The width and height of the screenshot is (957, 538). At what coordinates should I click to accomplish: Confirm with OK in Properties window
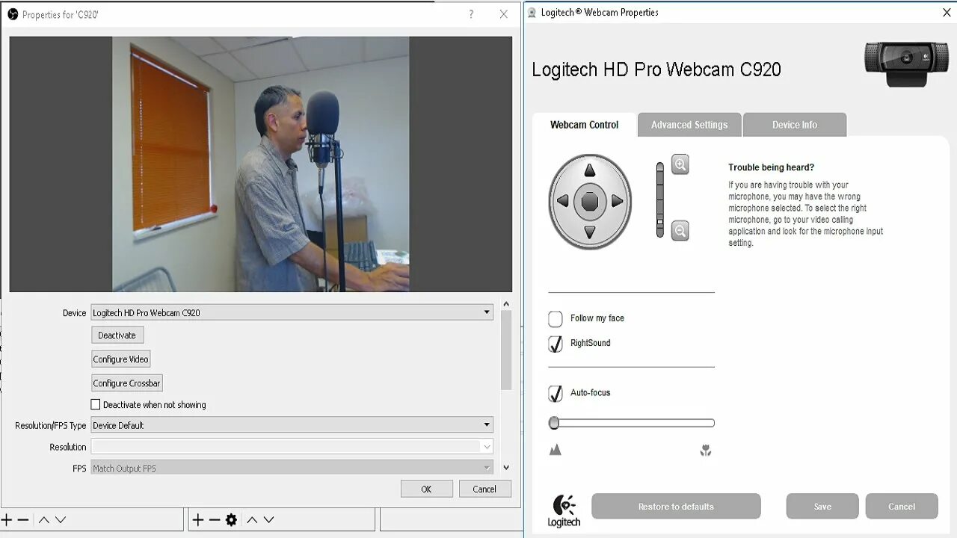coord(426,489)
